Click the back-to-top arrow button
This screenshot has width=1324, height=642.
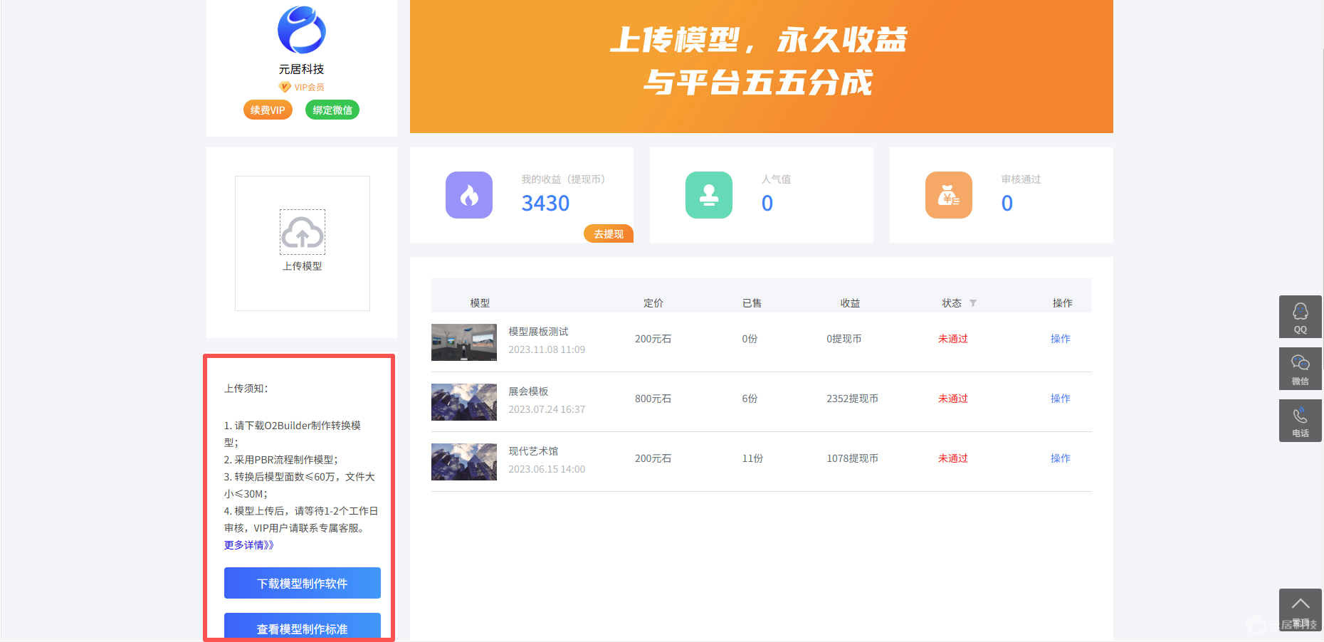1301,610
